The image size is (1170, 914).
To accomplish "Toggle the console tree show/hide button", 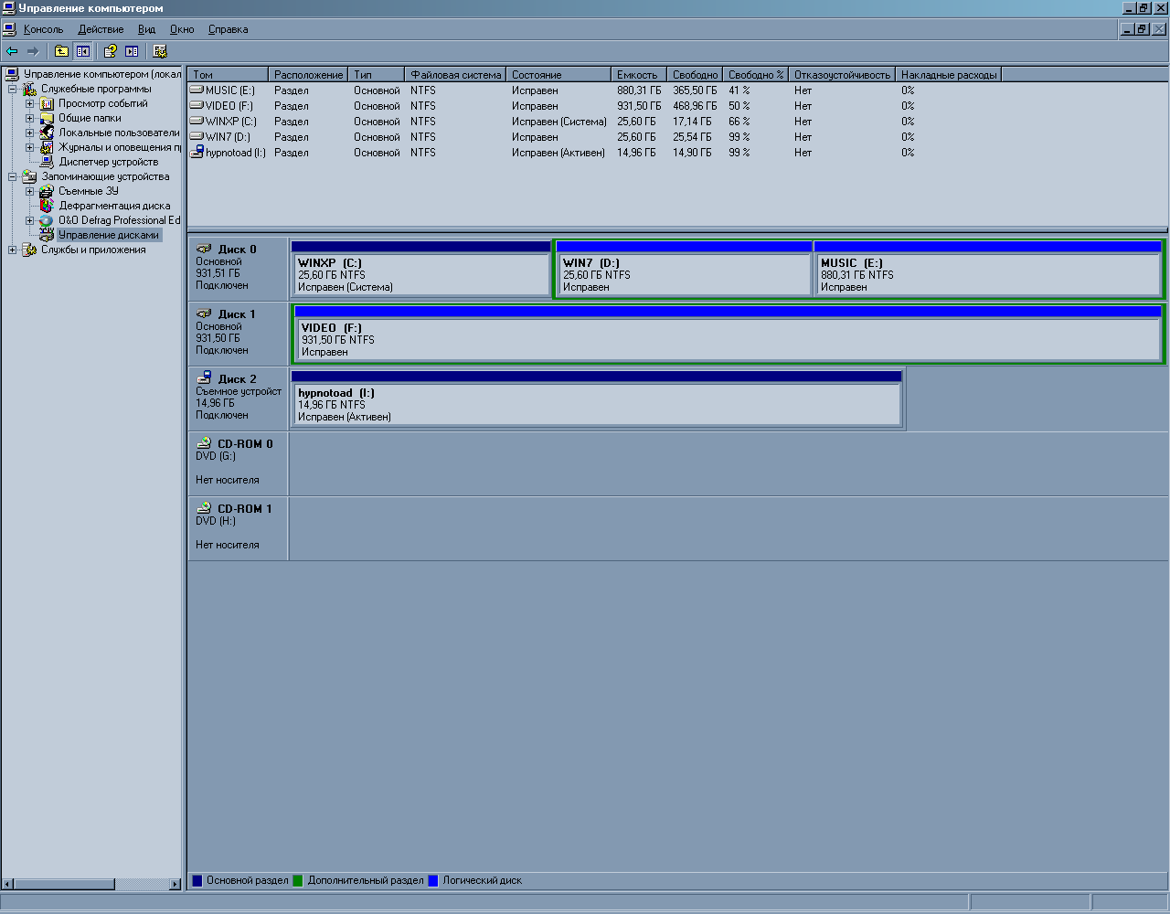I will click(x=83, y=51).
